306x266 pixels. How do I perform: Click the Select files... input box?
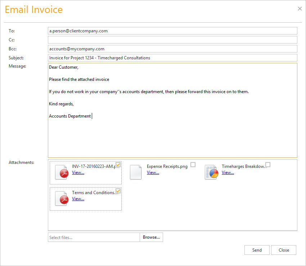tap(94, 237)
